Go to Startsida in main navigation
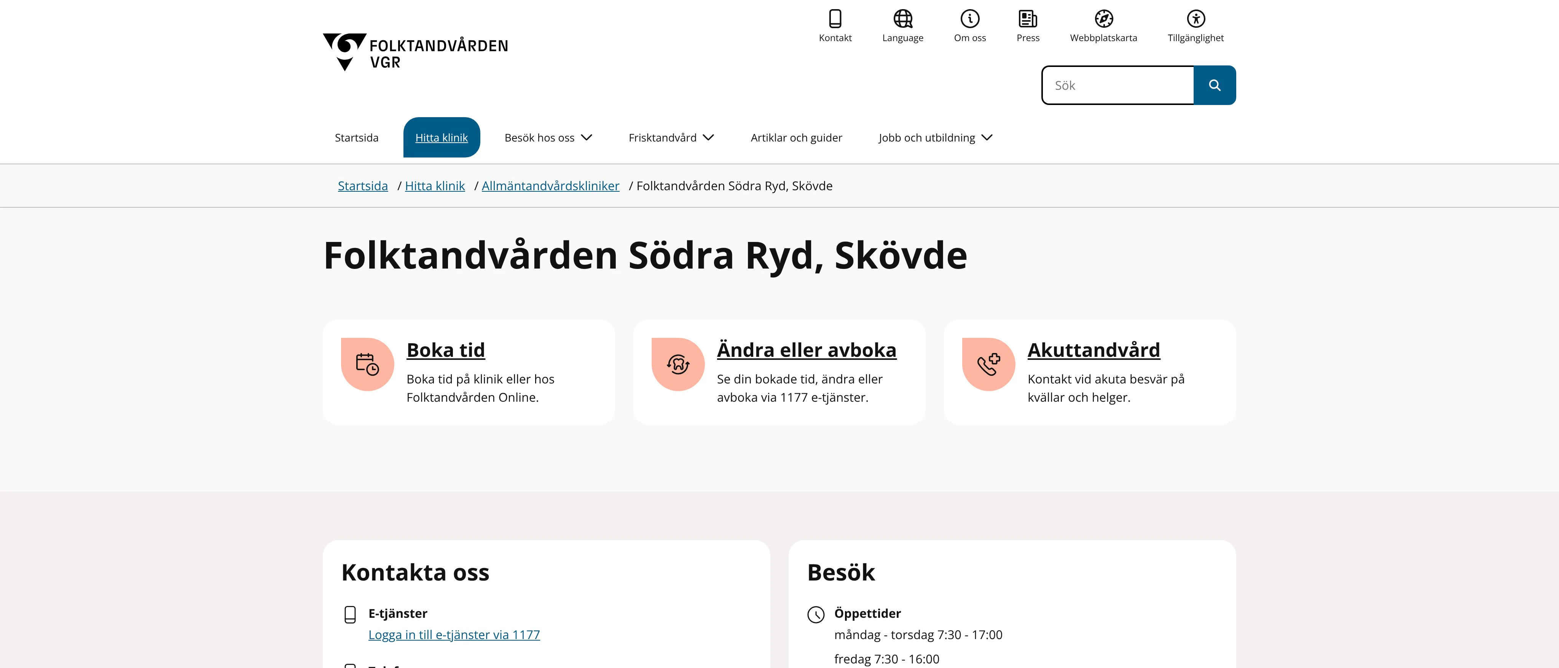This screenshot has height=668, width=1559. coord(357,138)
